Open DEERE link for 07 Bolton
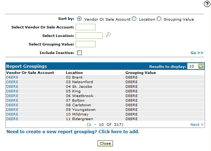 point(12,101)
